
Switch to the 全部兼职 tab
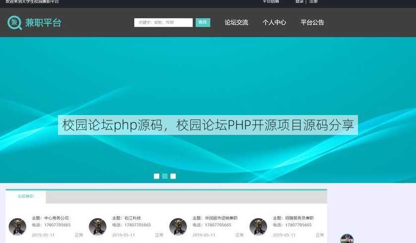(x=26, y=196)
